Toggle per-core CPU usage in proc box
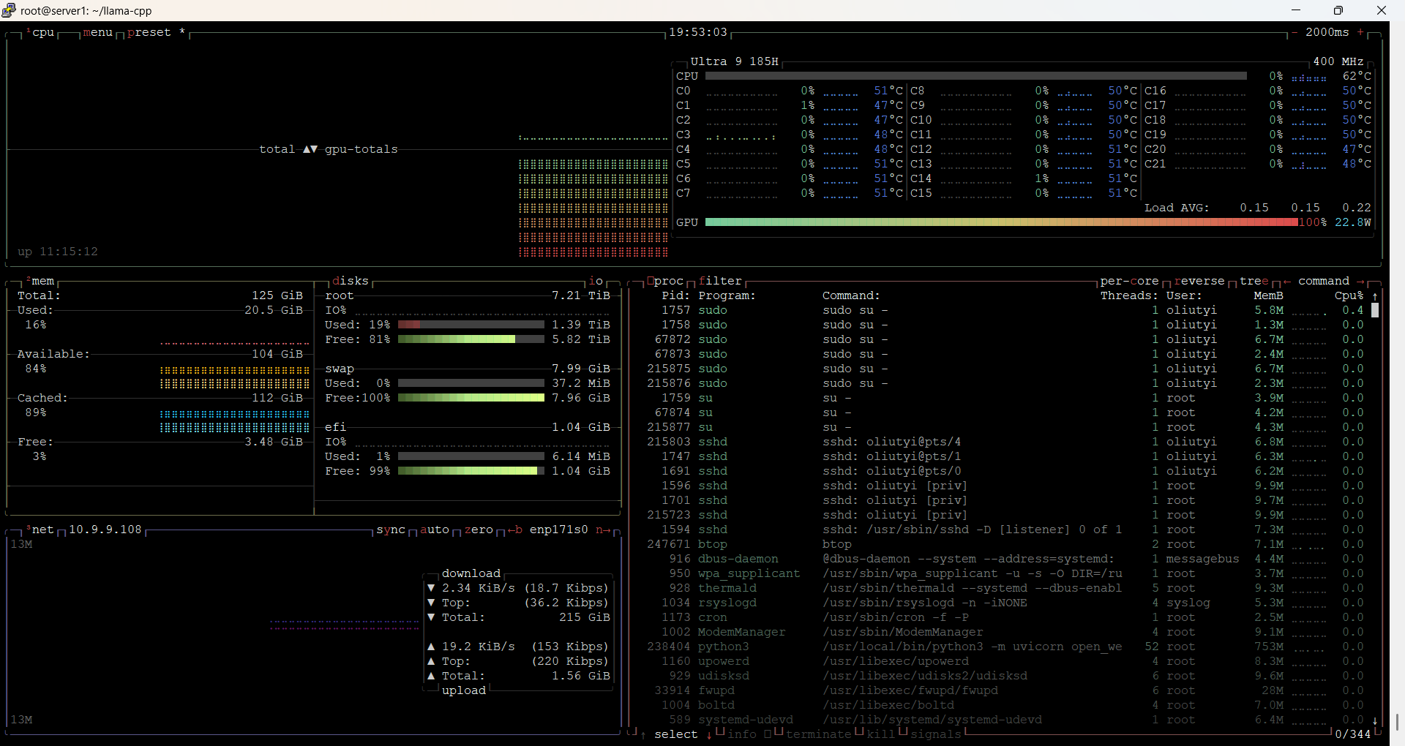Screen dimensions: 1405x746 click(x=1129, y=281)
